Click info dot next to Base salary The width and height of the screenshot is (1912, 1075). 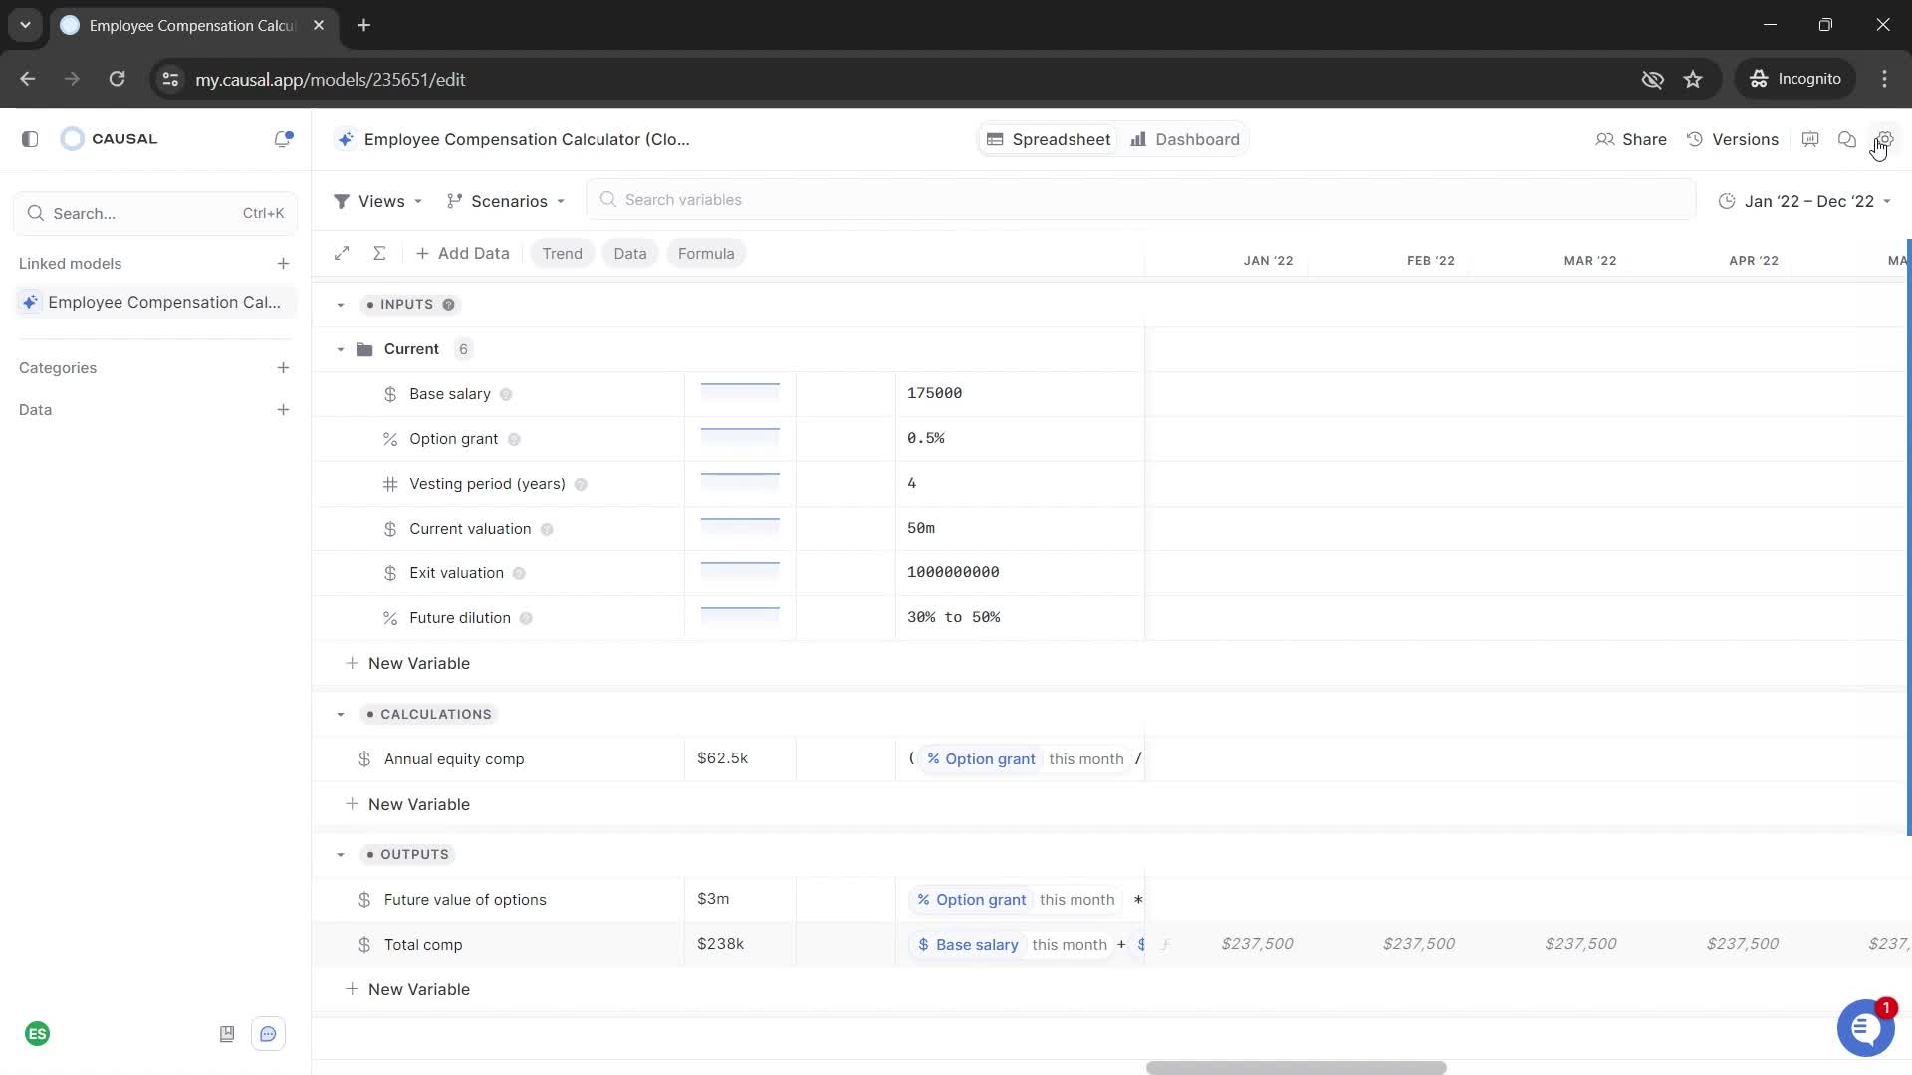click(506, 394)
